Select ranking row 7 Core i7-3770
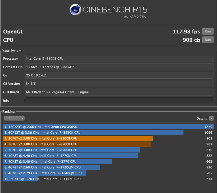Screen dimensions: 217x193 pyautogui.click(x=109, y=161)
